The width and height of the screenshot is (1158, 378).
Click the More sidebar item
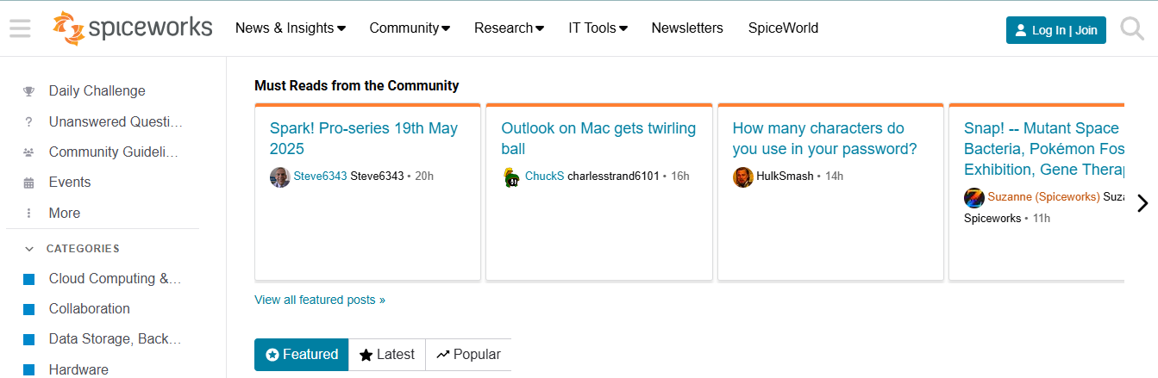[65, 214]
